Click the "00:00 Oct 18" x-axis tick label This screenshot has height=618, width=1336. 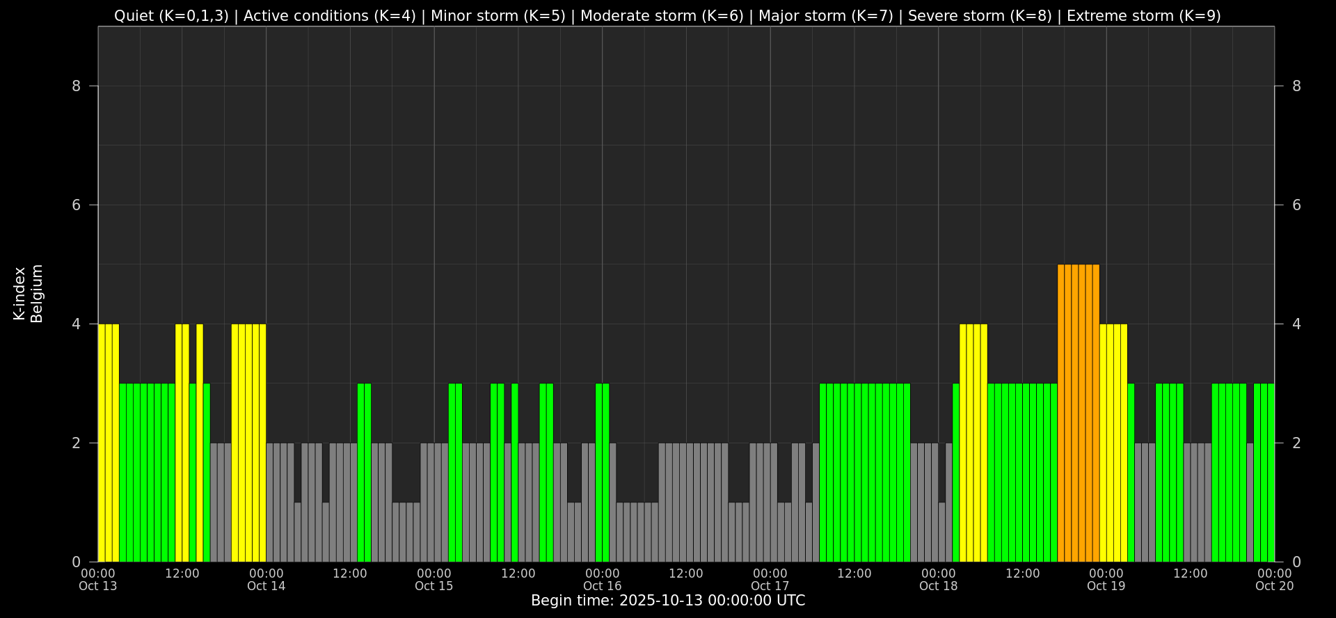click(x=939, y=580)
